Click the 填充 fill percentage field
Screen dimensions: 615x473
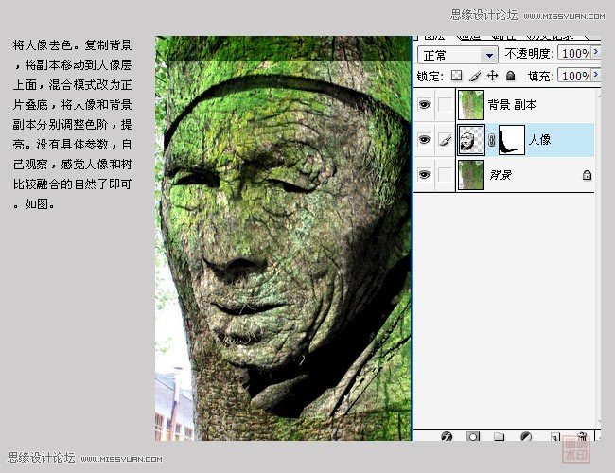573,76
